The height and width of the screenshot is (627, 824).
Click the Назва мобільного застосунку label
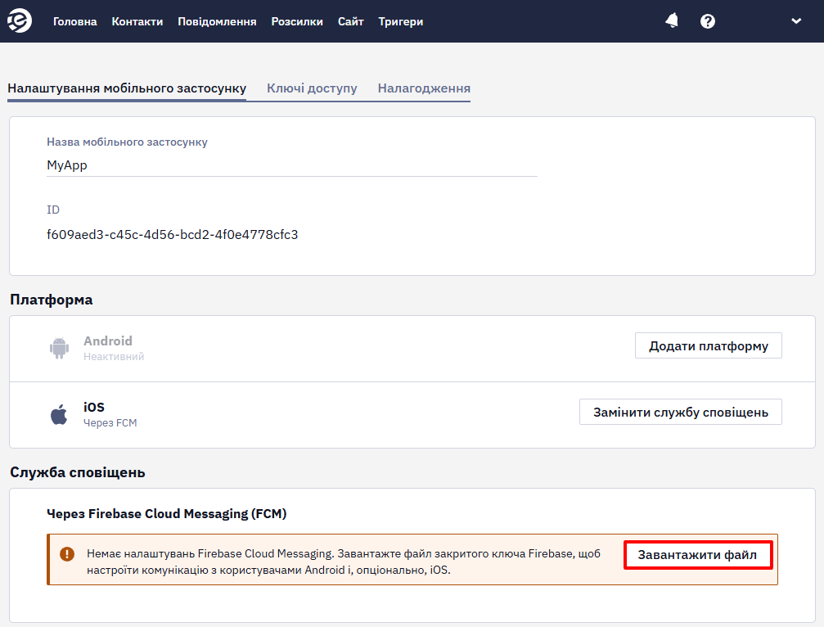[x=127, y=142]
